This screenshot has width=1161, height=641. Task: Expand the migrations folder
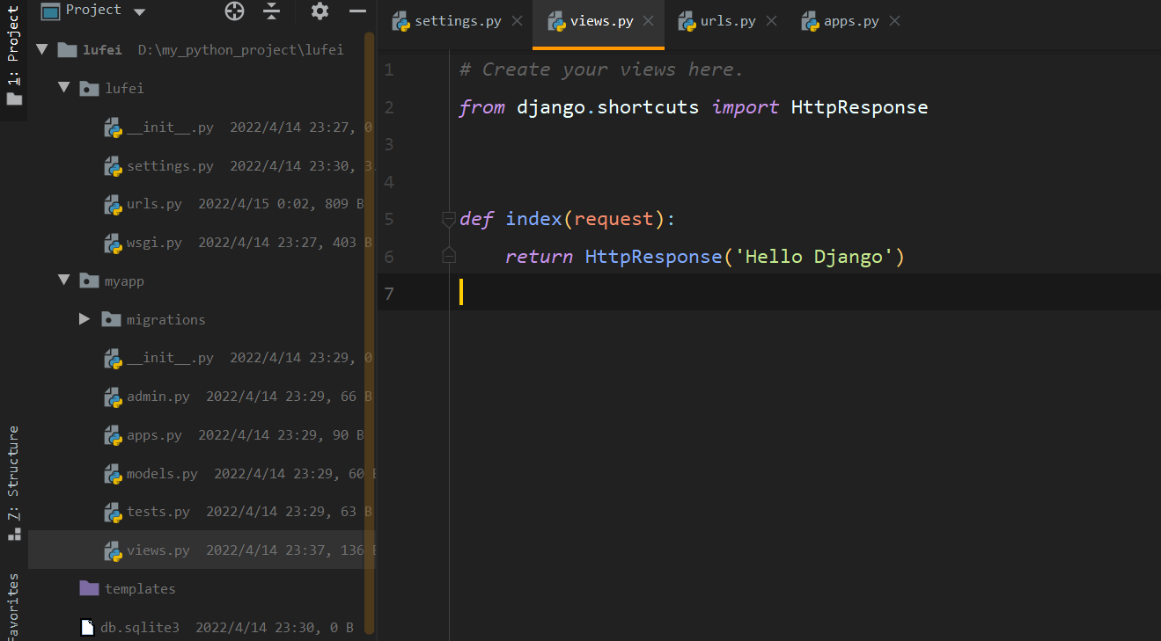click(x=85, y=319)
